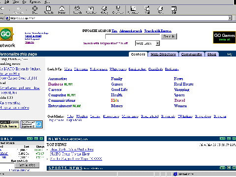Image resolution: width=236 pixels, height=177 pixels.
Task: Click the page icon in address bar
Action: coord(8,18)
